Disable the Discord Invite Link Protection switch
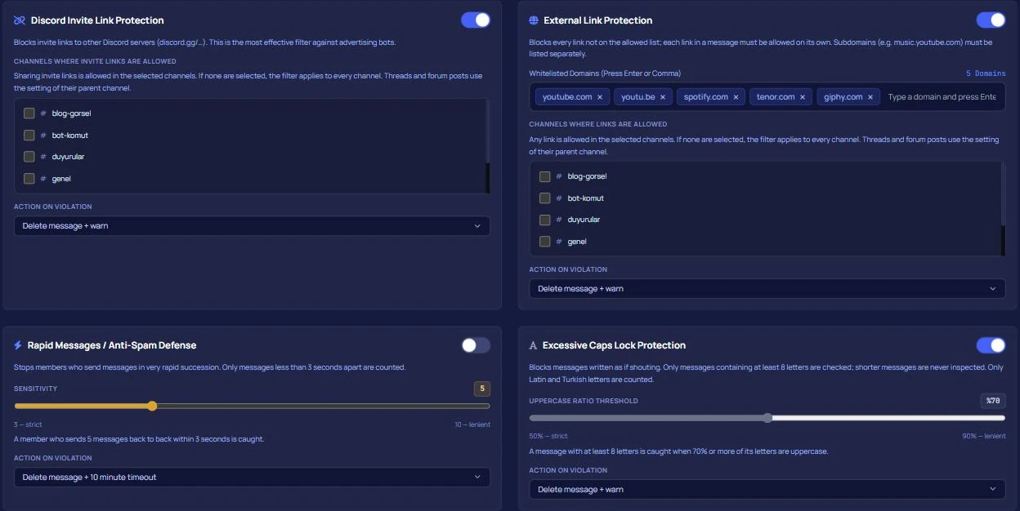The image size is (1020, 511). [x=476, y=20]
